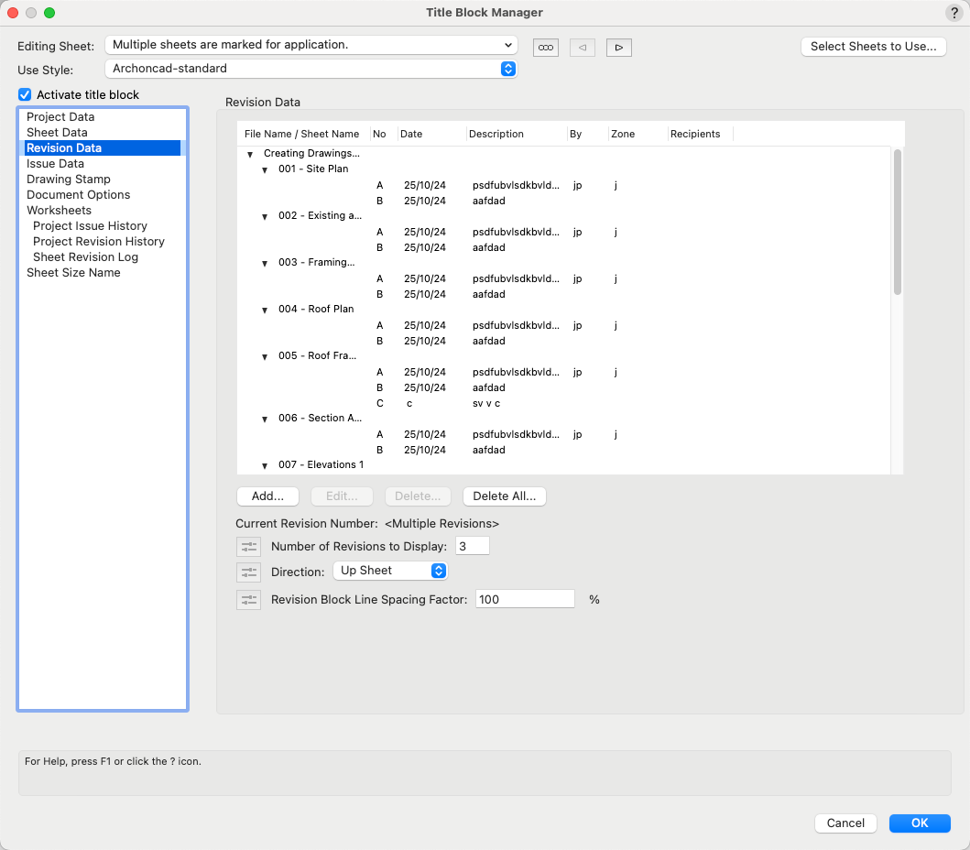Viewport: 970px width, 850px height.
Task: Click the Delete All... button
Action: click(505, 496)
